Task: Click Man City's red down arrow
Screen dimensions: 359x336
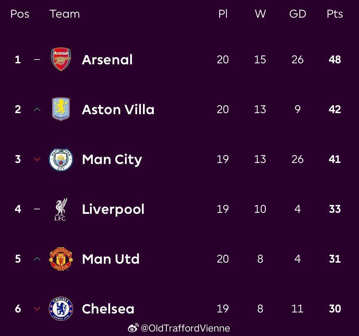Action: [37, 159]
